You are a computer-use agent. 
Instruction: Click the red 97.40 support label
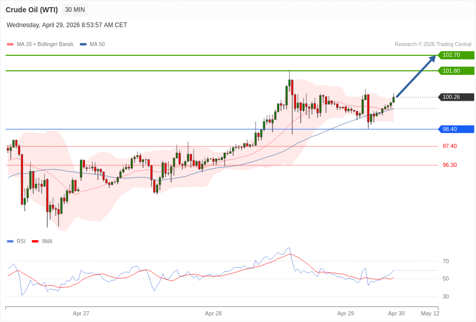click(449, 146)
